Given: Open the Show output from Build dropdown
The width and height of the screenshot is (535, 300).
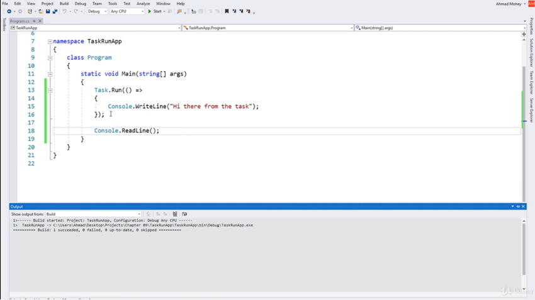Looking at the screenshot, I should [93, 214].
